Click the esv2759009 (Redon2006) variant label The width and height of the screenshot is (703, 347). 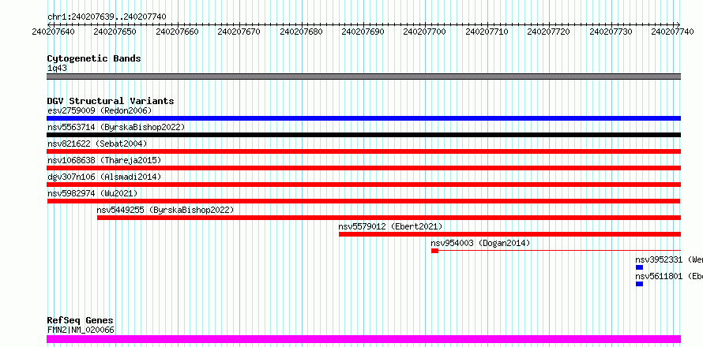pos(100,110)
